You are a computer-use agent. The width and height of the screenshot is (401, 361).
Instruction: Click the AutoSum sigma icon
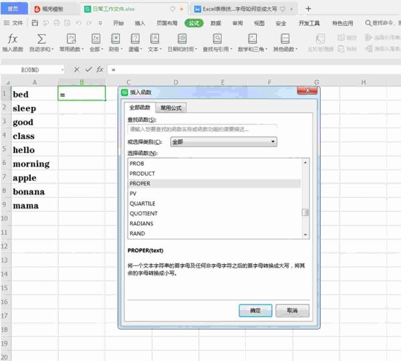[41, 39]
